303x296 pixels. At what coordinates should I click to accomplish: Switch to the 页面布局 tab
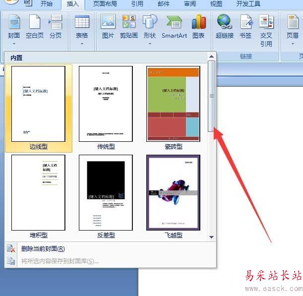point(105,4)
